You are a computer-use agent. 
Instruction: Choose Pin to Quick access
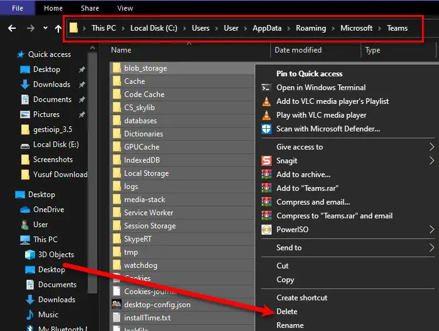[x=309, y=74]
